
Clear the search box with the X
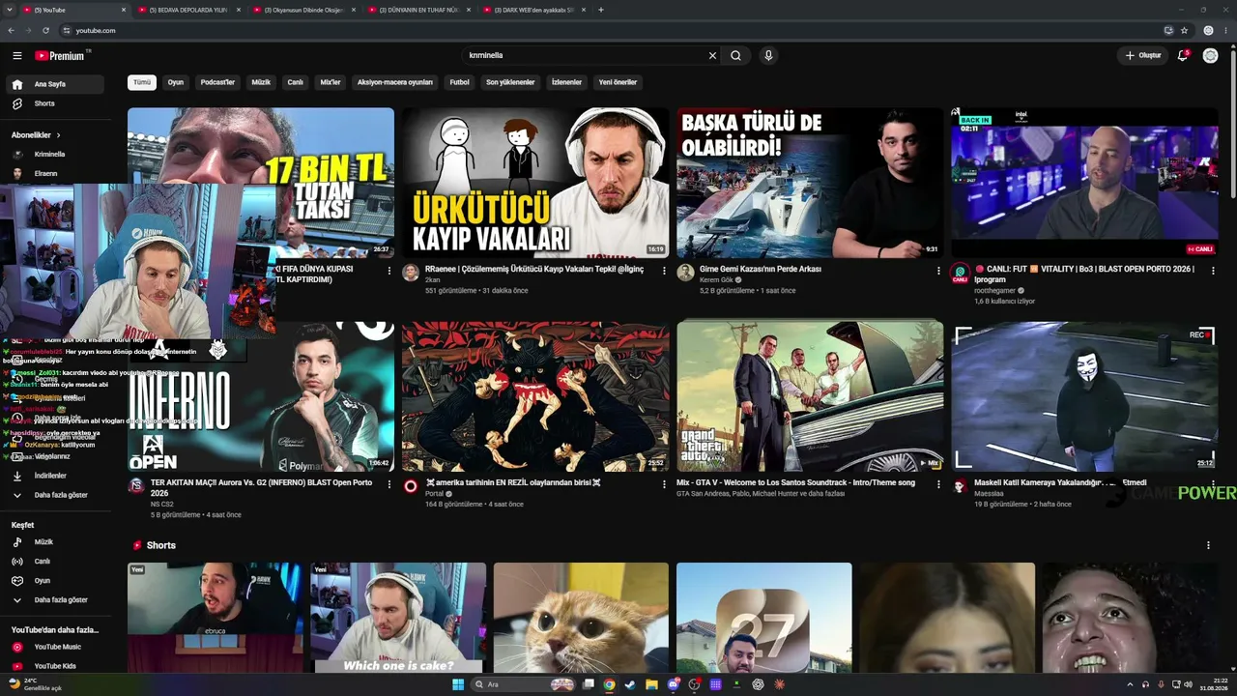pos(713,56)
